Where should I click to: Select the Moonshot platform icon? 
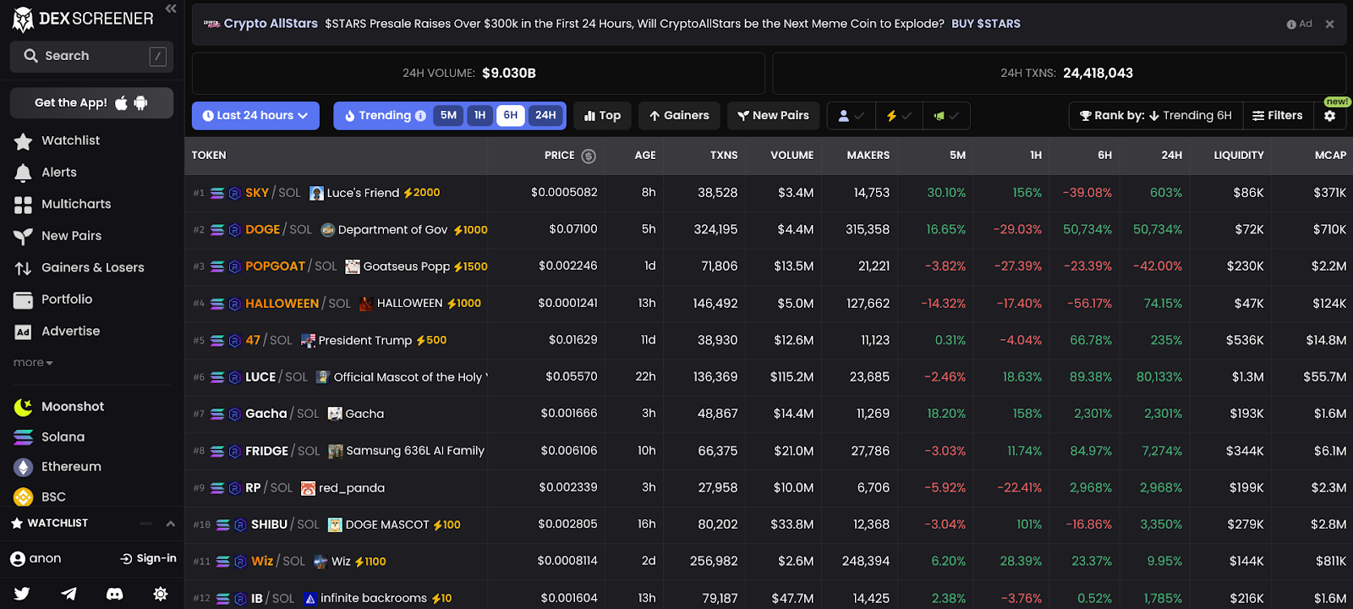[x=23, y=407]
